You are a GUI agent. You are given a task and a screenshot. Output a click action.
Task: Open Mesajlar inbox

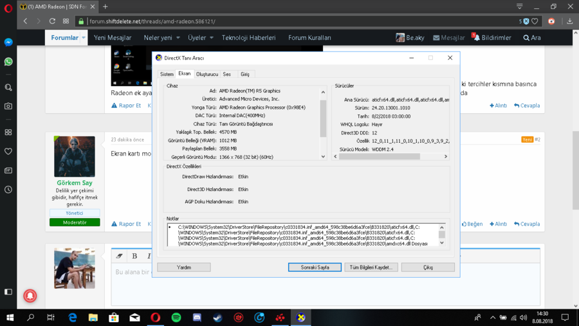click(x=448, y=38)
